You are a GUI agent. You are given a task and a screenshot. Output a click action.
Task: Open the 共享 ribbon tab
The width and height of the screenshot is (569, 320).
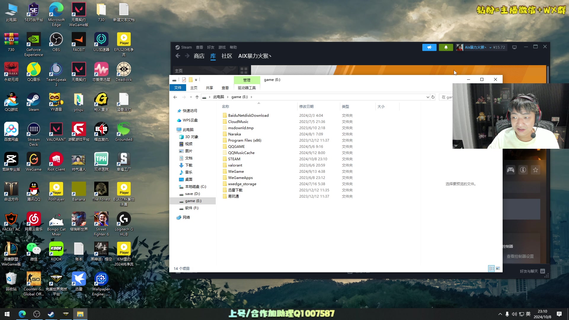(210, 88)
